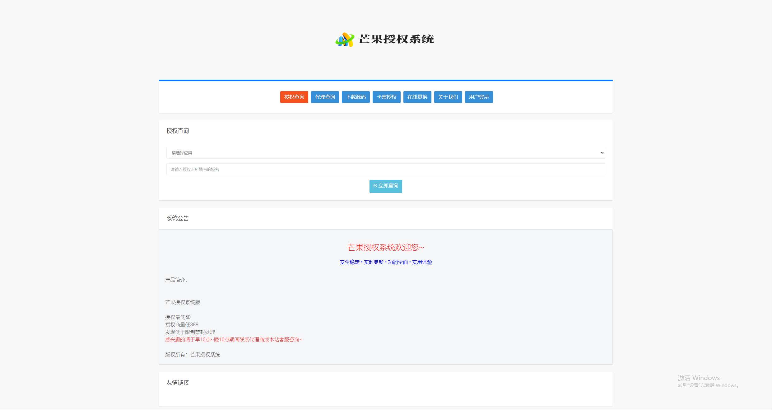Click the 授权查询 navigation button
The width and height of the screenshot is (772, 410).
[294, 96]
